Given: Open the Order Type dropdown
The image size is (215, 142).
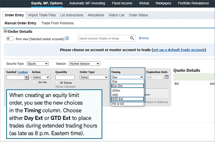Looking at the screenshot, I should coord(93,77).
